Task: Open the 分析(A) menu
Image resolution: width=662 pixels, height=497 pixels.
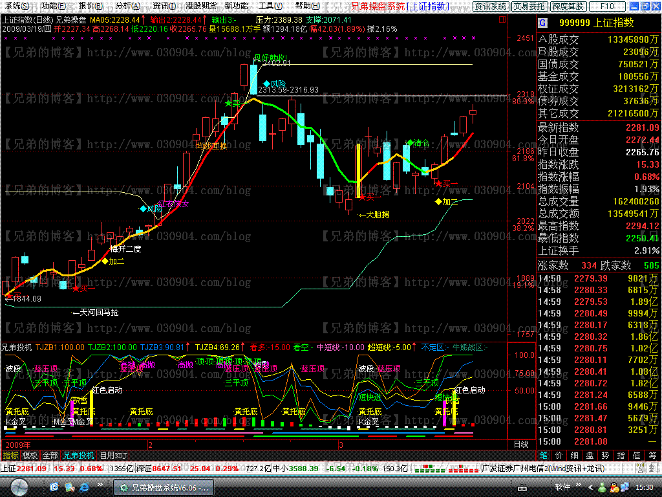Action: [128, 6]
